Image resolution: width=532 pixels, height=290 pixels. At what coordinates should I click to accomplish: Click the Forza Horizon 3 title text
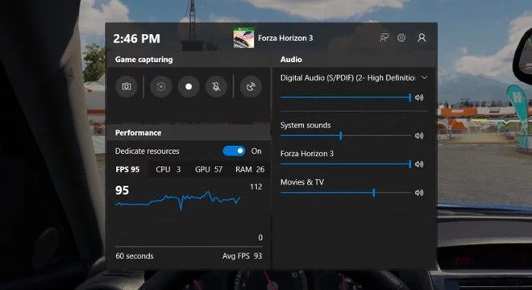[x=285, y=38]
